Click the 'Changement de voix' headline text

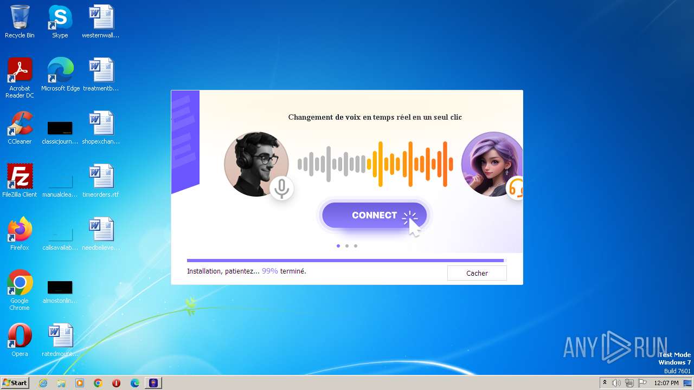[x=375, y=117]
